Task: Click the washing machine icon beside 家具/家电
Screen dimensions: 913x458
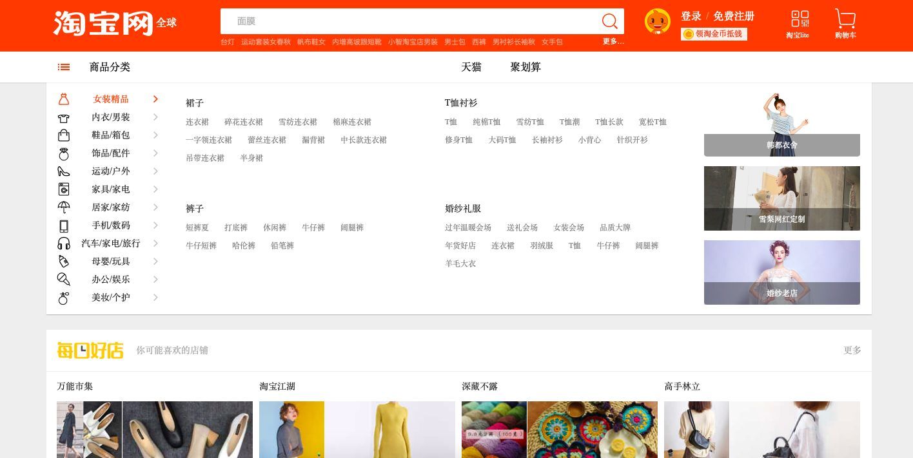Action: tap(63, 189)
